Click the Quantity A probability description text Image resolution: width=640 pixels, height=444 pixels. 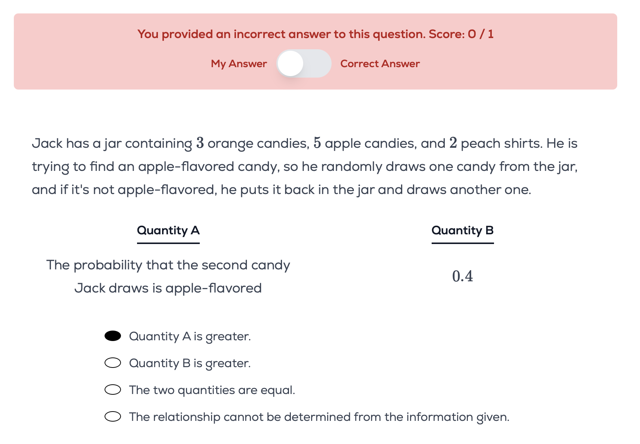pos(168,276)
